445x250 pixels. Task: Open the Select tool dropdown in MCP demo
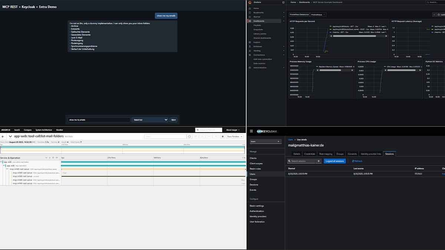[x=150, y=120]
